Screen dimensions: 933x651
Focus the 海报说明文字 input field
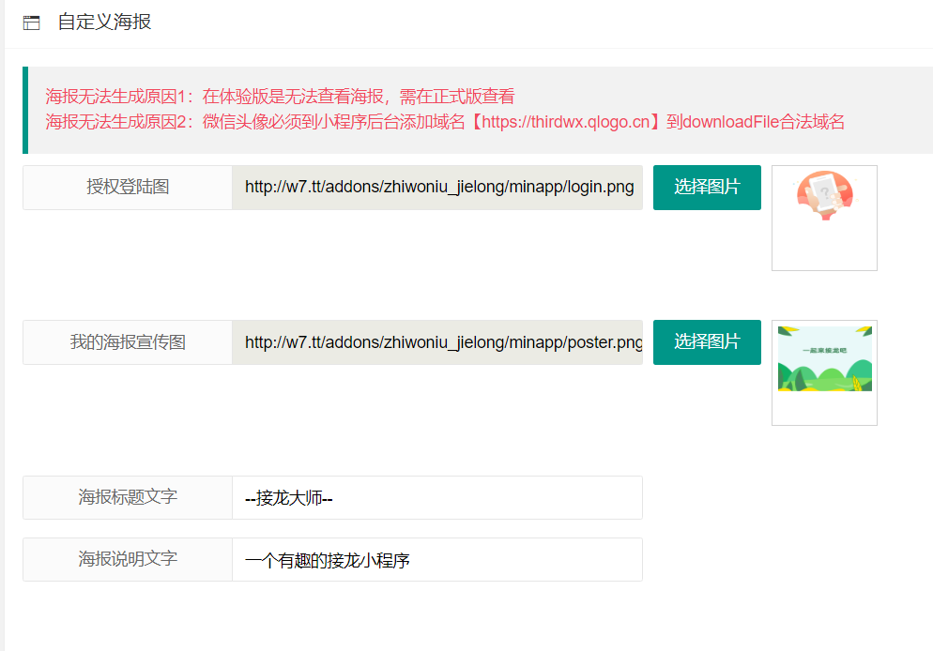click(x=437, y=559)
